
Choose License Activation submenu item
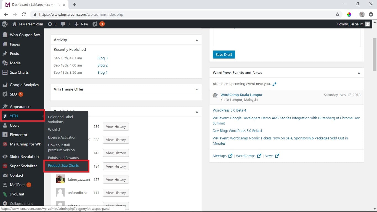(x=62, y=137)
